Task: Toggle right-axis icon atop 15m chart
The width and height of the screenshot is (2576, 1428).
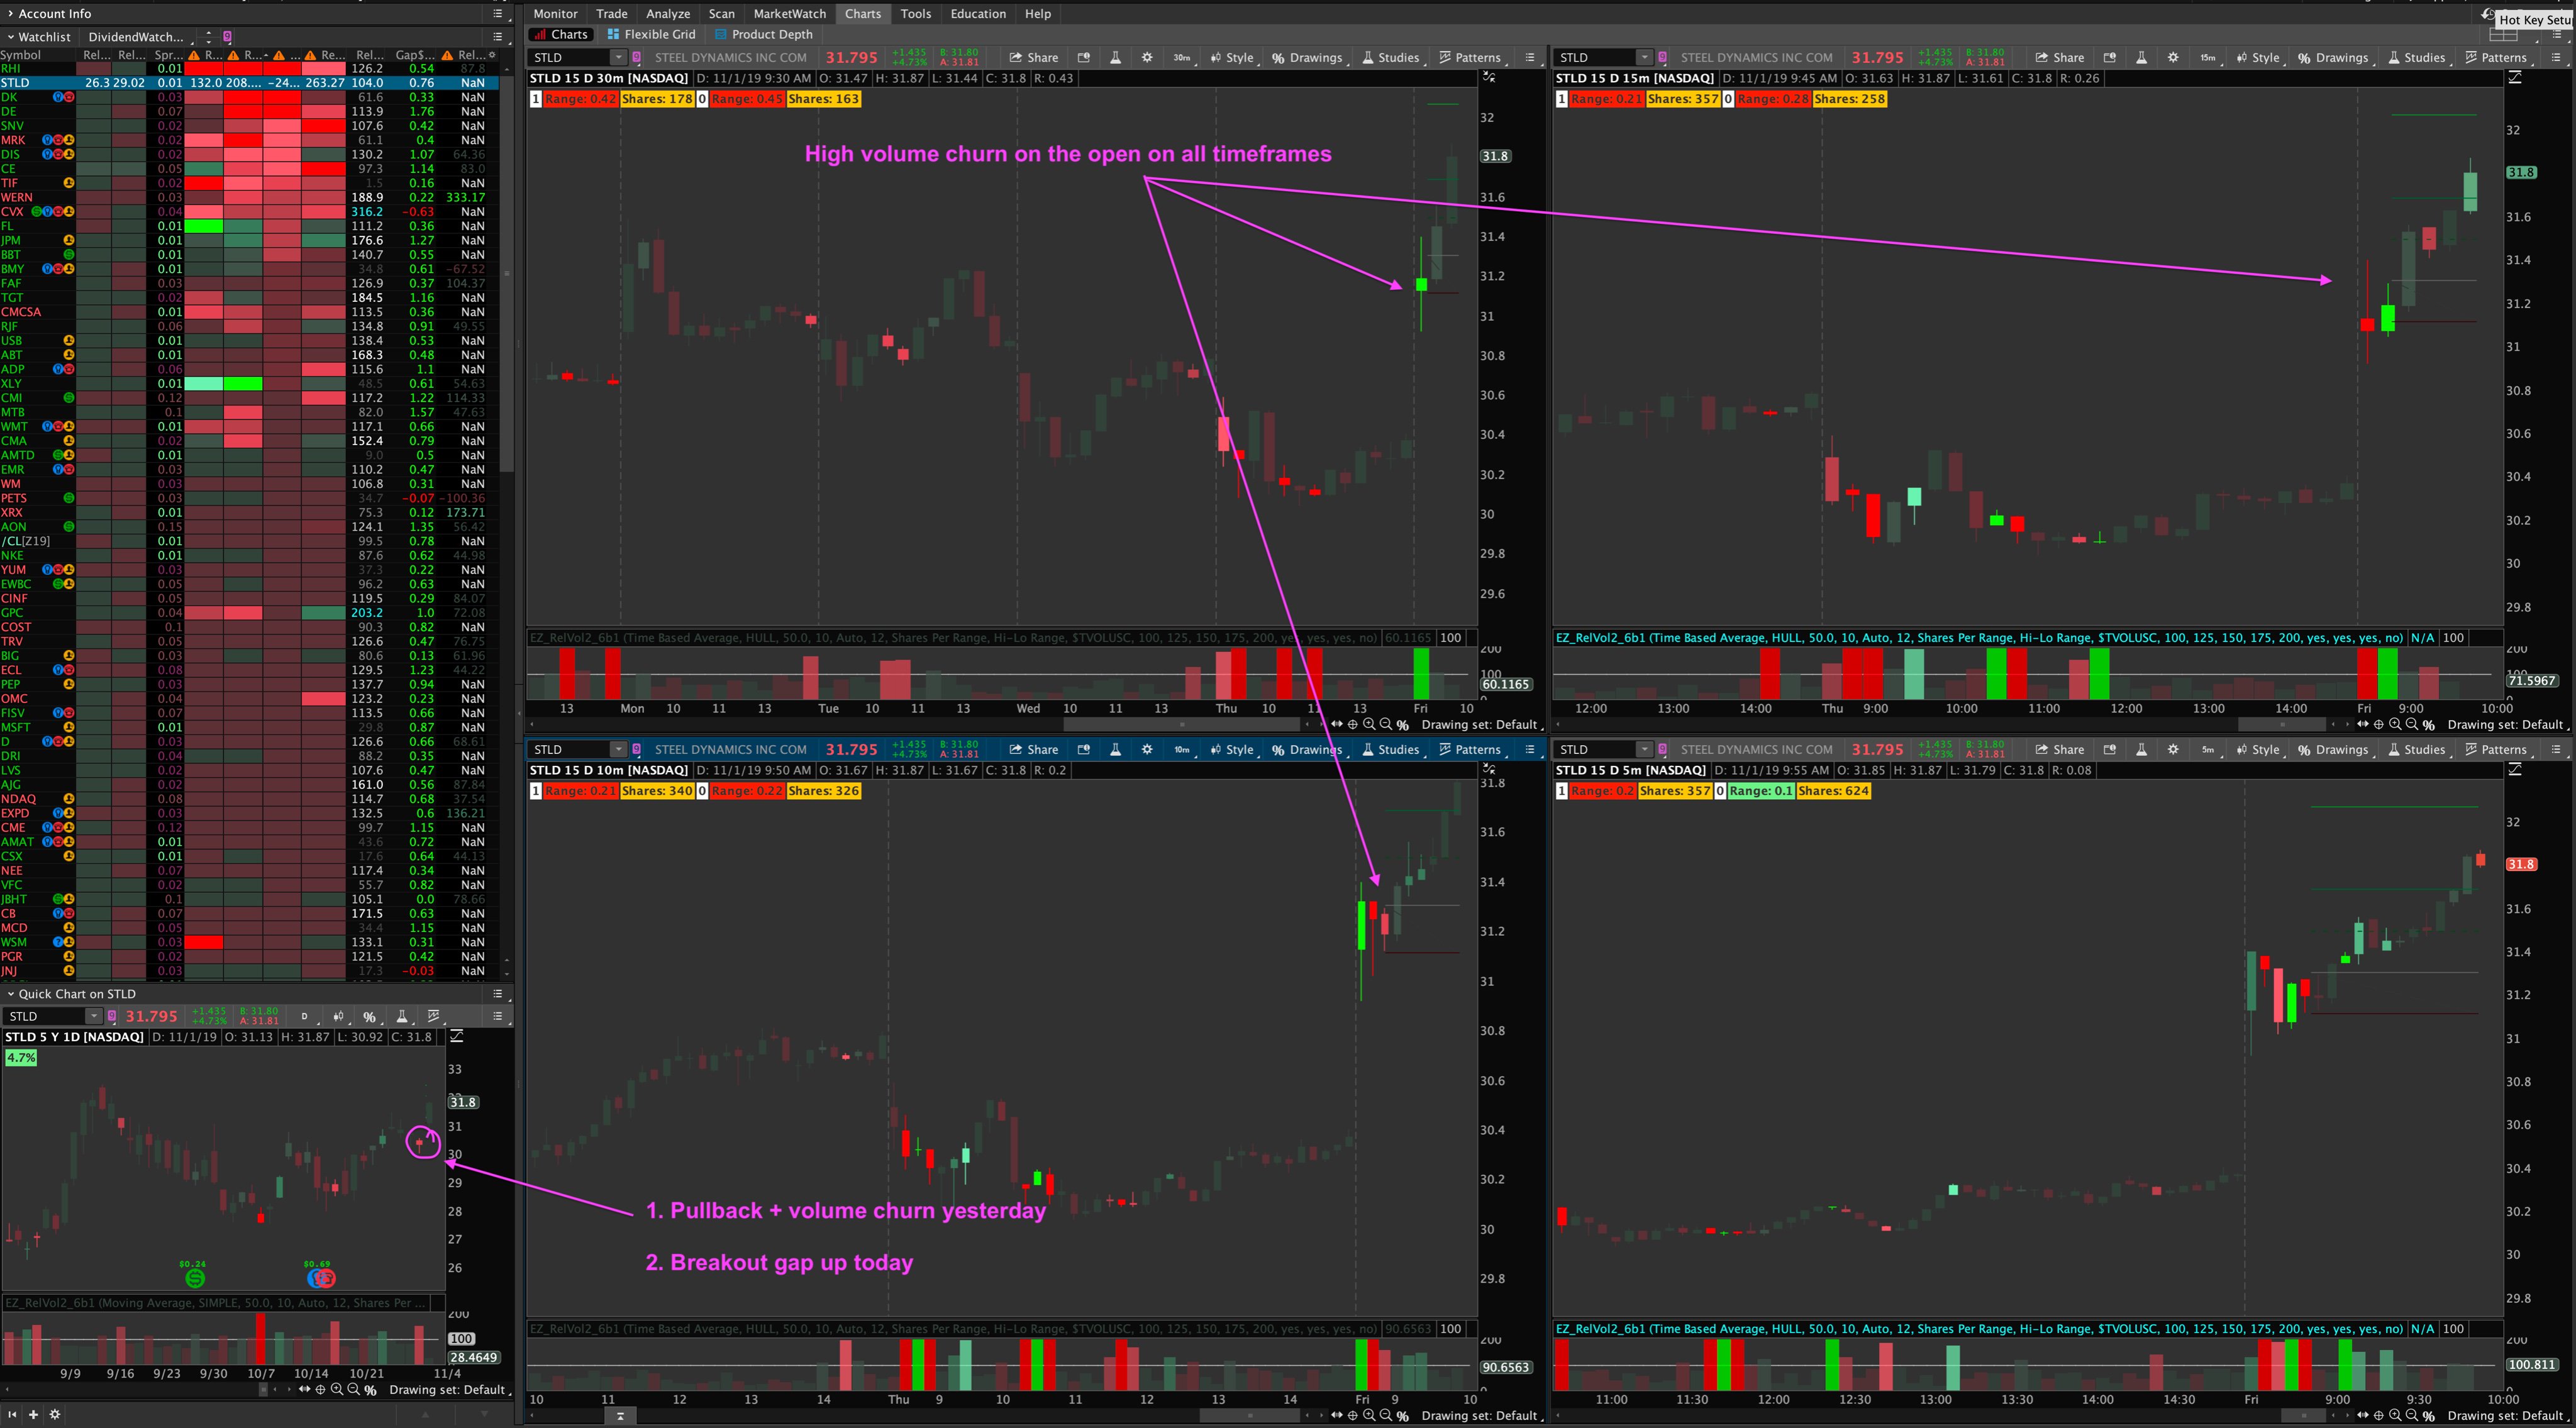Action: tap(2515, 78)
